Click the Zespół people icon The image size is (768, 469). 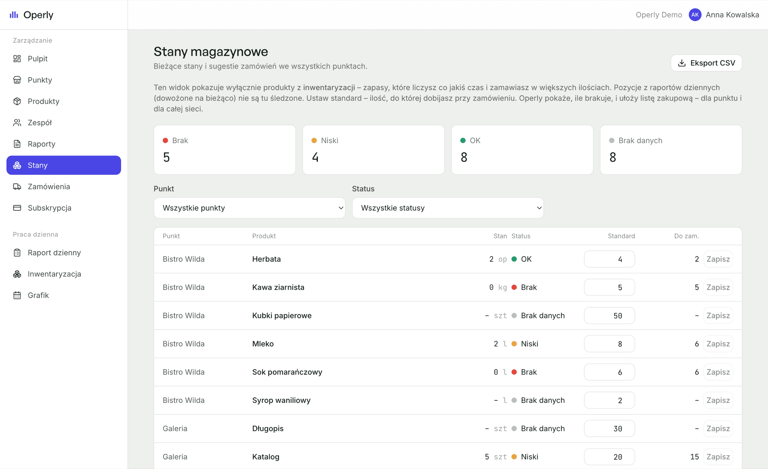click(17, 122)
